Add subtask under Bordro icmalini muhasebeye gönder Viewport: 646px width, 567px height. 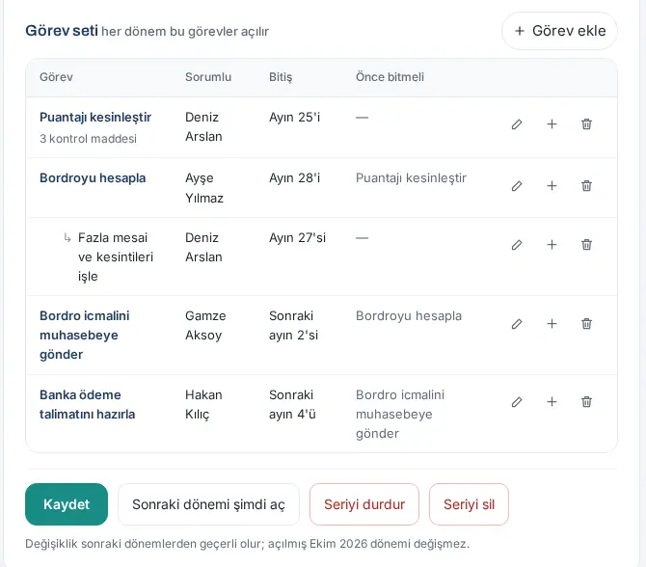coord(552,324)
